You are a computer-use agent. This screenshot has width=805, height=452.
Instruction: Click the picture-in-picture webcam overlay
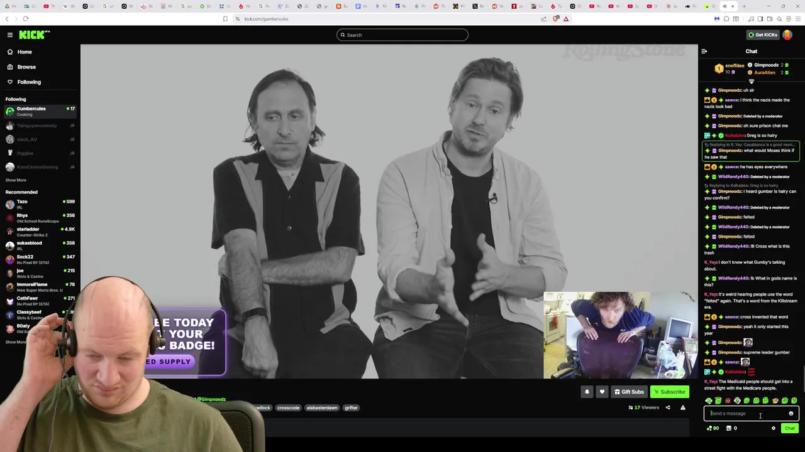point(620,335)
